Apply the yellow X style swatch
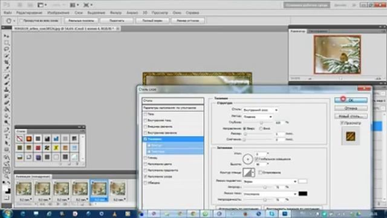Image resolution: width=387 pixels, height=218 pixels. pos(56,148)
